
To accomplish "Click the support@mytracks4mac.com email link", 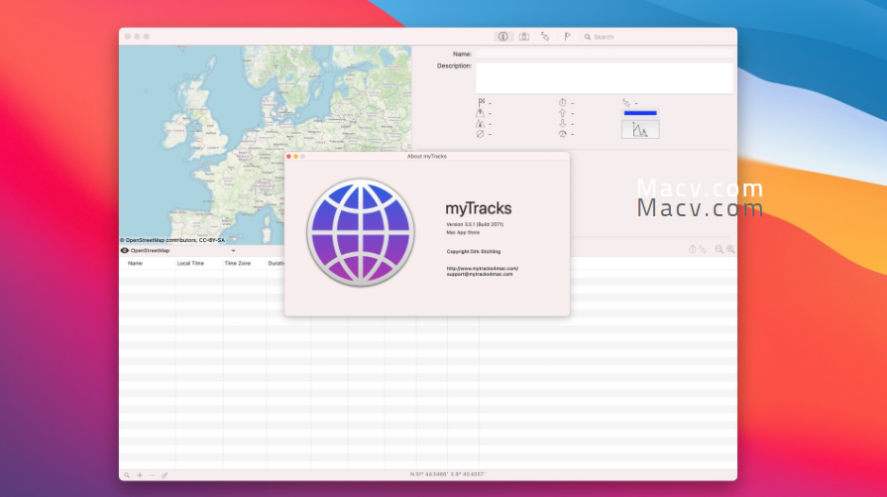I will point(479,274).
